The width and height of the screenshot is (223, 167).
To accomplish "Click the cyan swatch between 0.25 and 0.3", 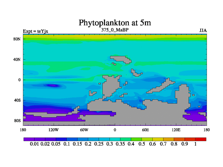I will tap(104, 139).
